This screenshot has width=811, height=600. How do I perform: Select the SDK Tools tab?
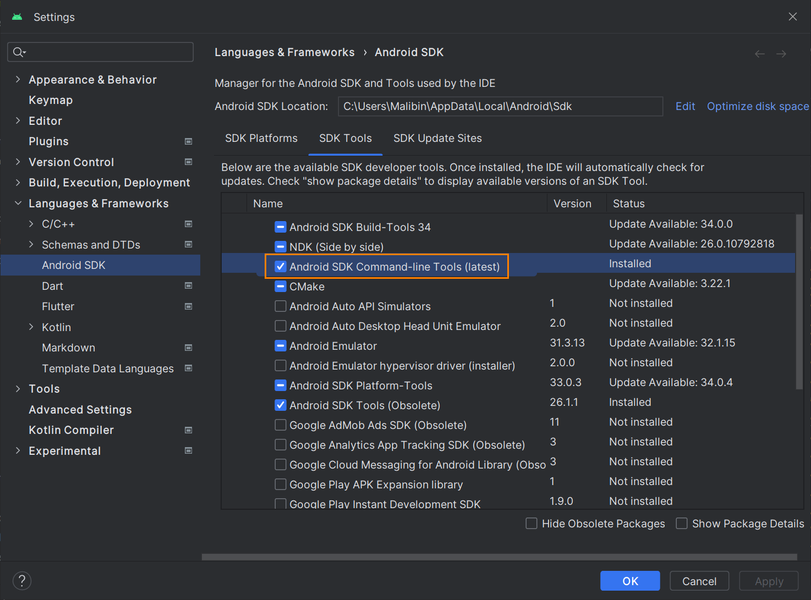tap(346, 138)
